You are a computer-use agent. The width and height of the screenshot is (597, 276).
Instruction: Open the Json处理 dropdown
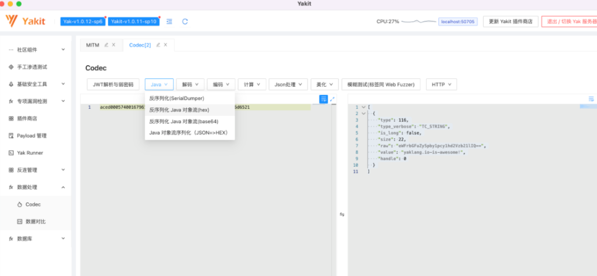288,84
